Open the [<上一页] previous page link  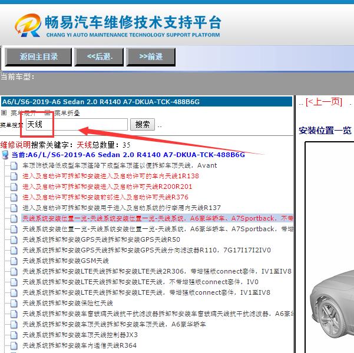pyautogui.click(x=324, y=102)
